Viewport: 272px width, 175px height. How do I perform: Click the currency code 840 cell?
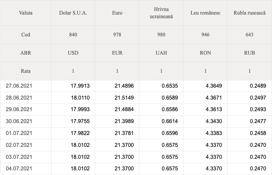73,35
